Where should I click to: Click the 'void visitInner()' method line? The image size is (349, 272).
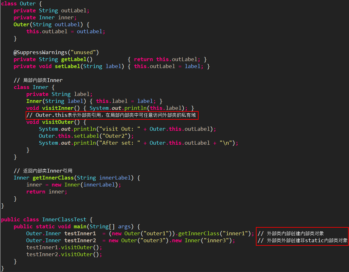110,108
